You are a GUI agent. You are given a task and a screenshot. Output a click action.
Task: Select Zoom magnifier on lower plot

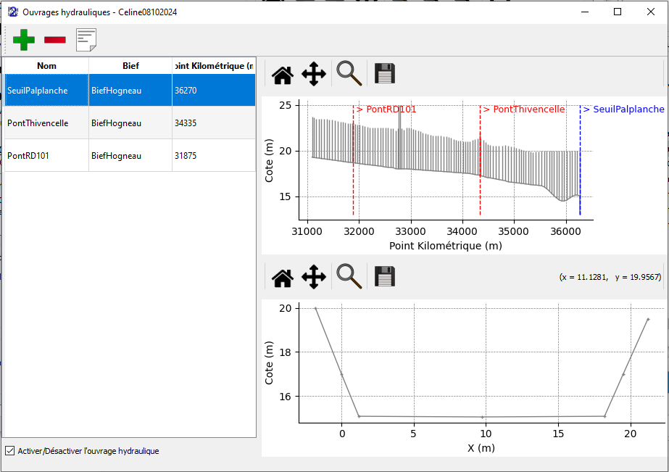tap(349, 277)
